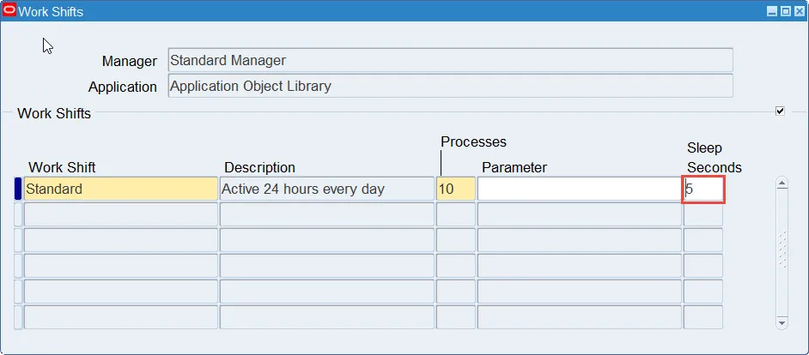
Task: Maximize the Work Shifts window
Action: point(785,11)
